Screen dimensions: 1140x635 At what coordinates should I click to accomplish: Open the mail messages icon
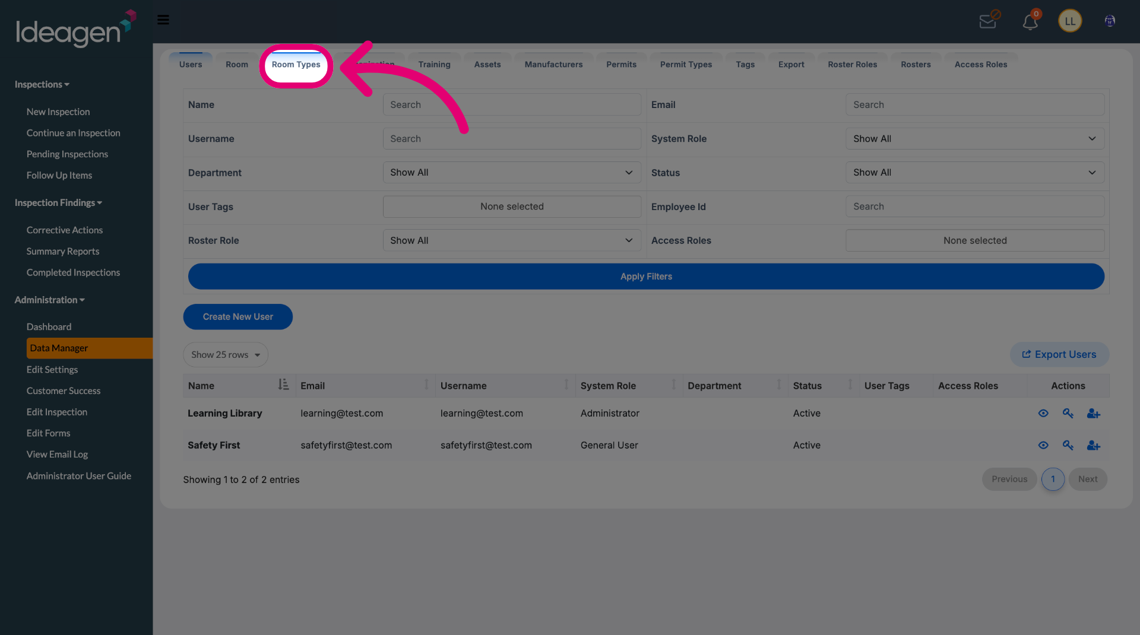[989, 20]
